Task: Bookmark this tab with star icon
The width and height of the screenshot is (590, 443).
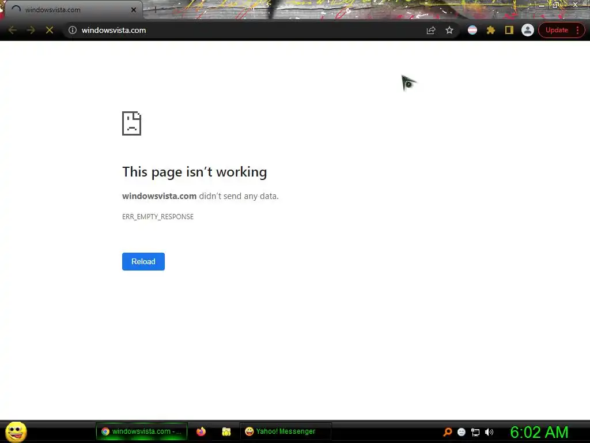Action: (449, 30)
